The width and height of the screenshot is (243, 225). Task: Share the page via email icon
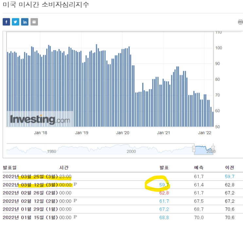click(34, 22)
